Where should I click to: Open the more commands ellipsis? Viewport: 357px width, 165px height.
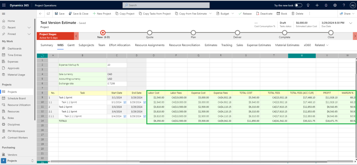[x=310, y=14]
